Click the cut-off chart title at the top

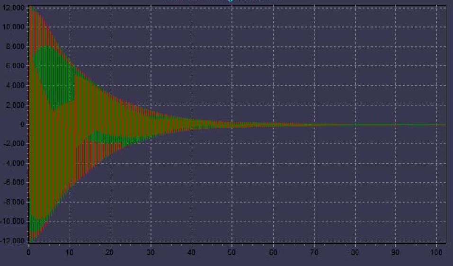[x=222, y=1]
